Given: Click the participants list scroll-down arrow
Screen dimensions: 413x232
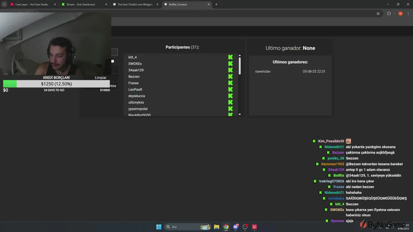Looking at the screenshot, I should (x=240, y=114).
